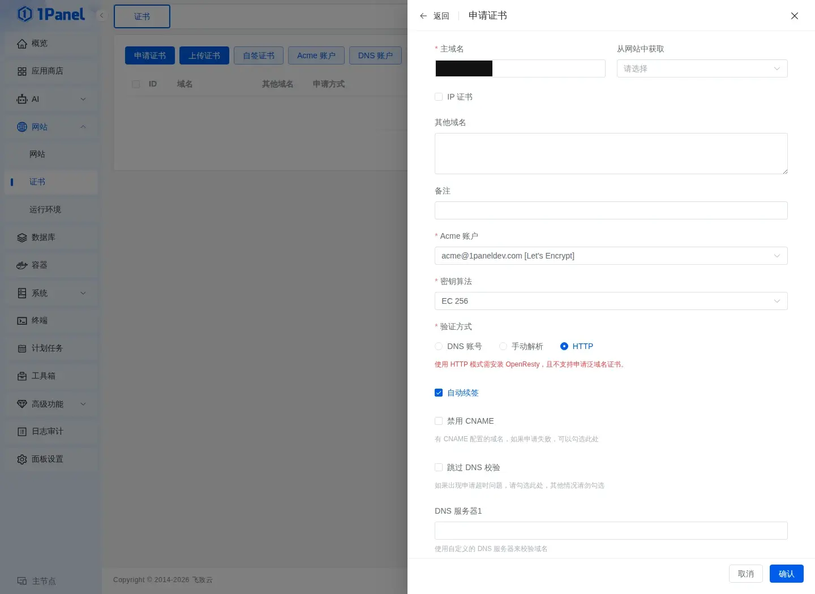This screenshot has width=815, height=594.
Task: Collapse sidebar with the arrow icon
Action: pos(102,15)
